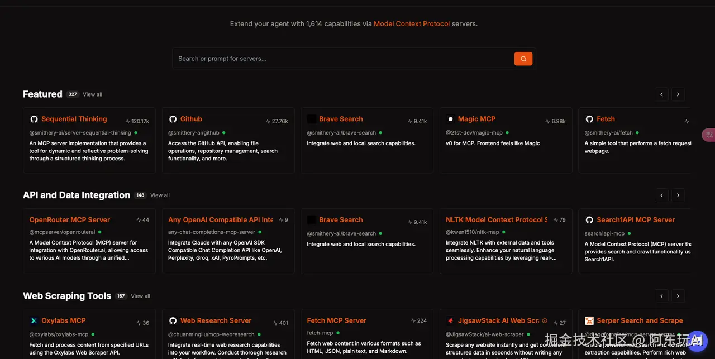Open NLTK Model Context Protocol Server
This screenshot has height=359, width=715.
[497, 220]
